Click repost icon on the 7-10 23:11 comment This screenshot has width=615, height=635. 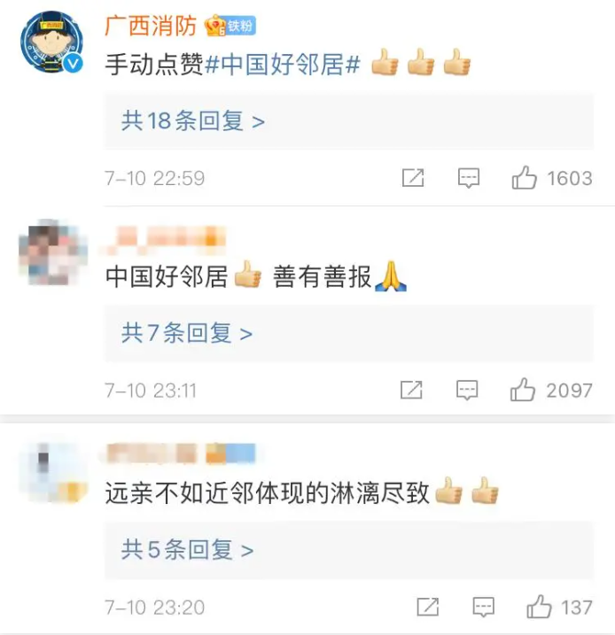pos(411,390)
